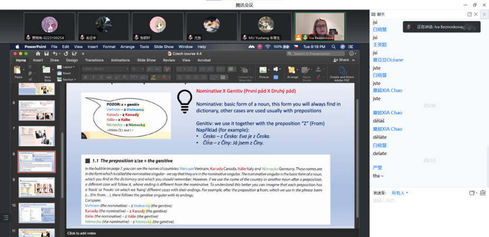Toggle Bold formatting button

[x=86, y=77]
